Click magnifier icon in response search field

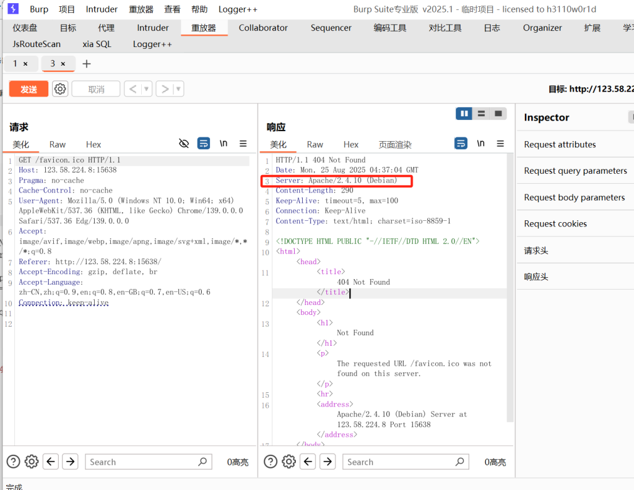[460, 462]
